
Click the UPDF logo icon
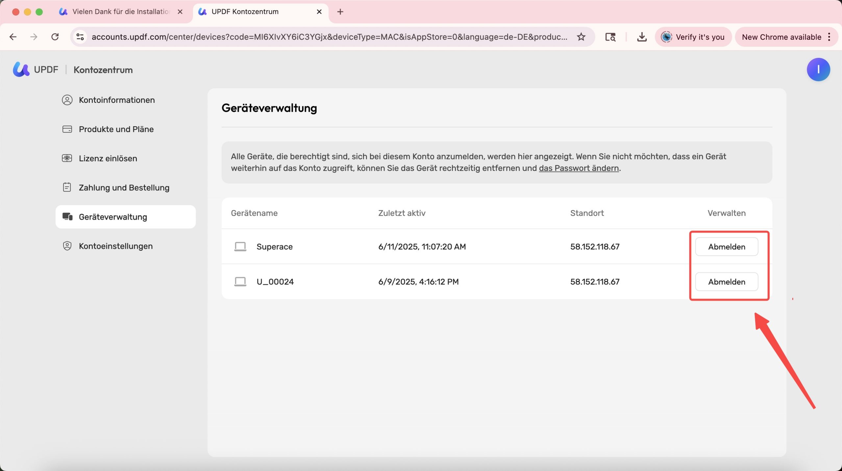click(21, 69)
